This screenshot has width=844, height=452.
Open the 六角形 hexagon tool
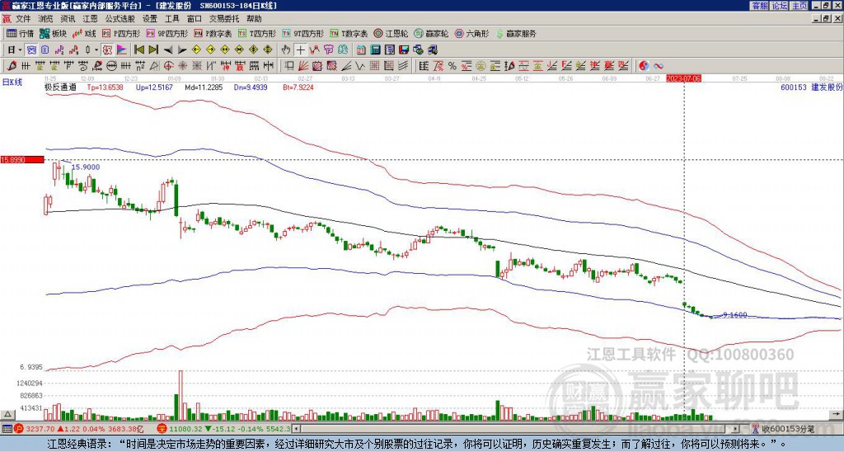pyautogui.click(x=472, y=33)
